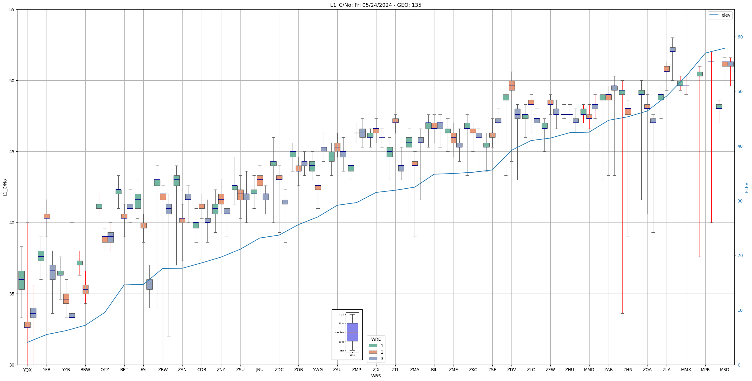Click the BIL station label

[434, 370]
